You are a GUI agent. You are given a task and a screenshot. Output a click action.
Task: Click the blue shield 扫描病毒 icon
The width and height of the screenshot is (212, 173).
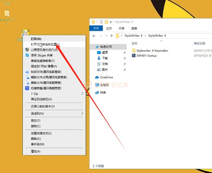point(27,88)
